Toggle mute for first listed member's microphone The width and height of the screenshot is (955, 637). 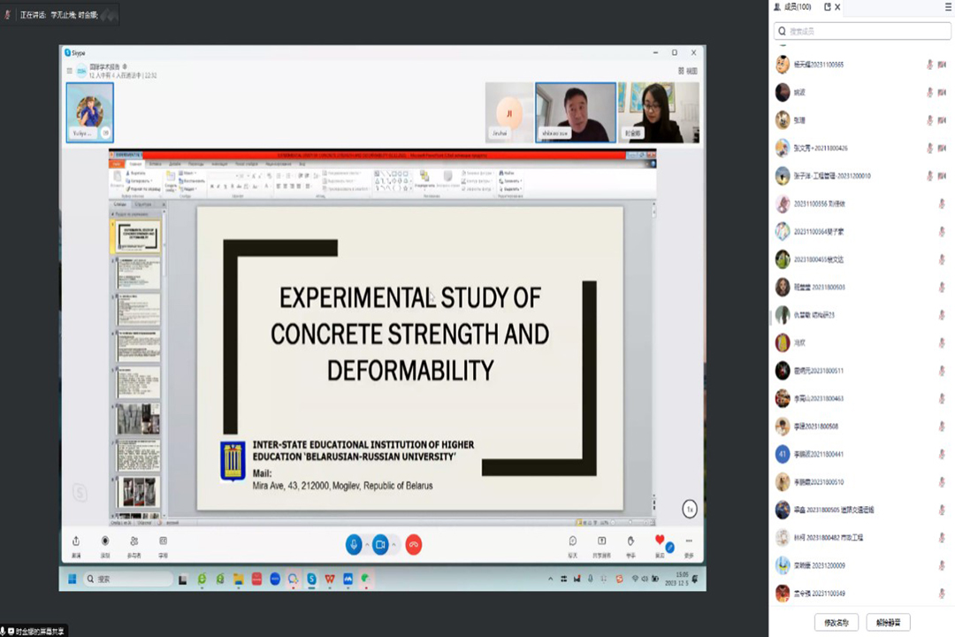929,65
